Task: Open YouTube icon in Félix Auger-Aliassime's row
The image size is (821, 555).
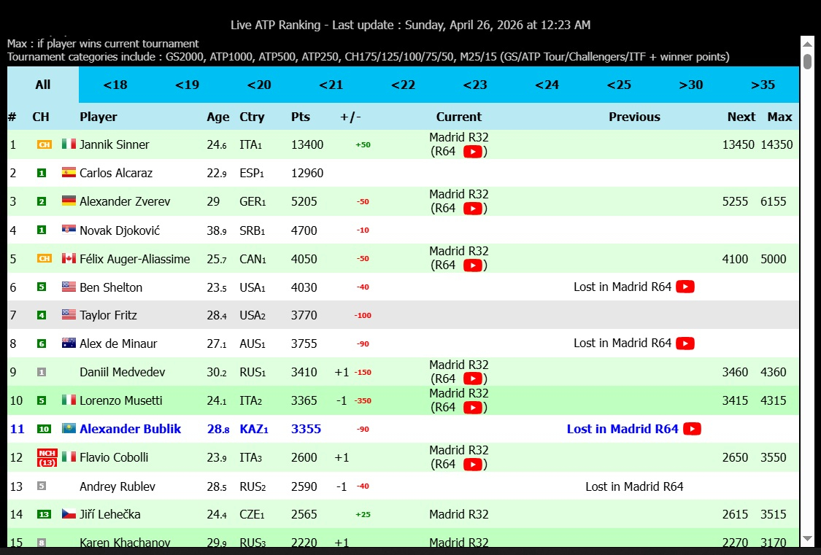Action: pyautogui.click(x=473, y=265)
